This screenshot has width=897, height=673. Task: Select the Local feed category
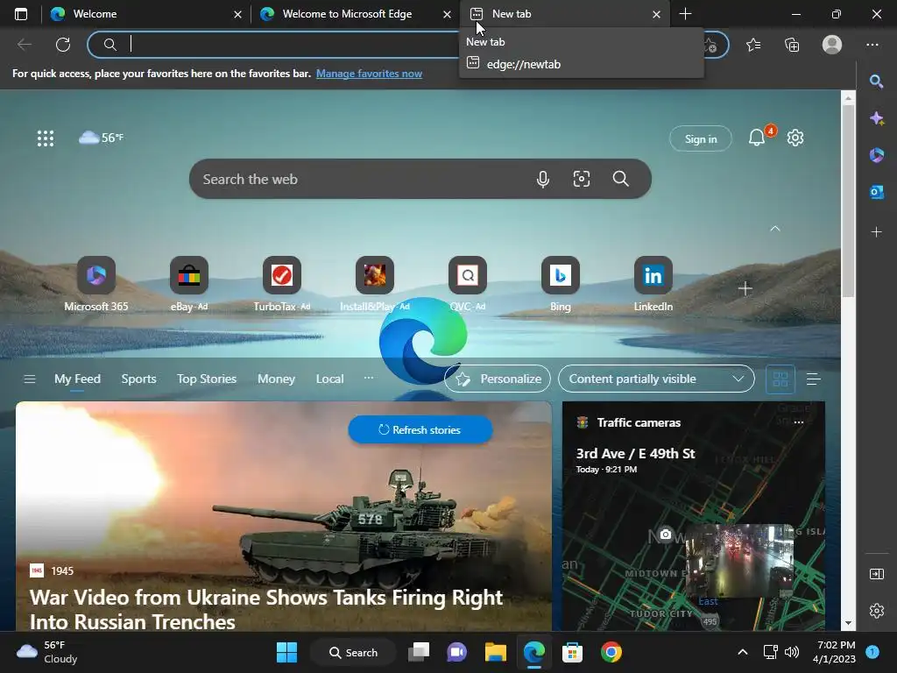pyautogui.click(x=329, y=379)
